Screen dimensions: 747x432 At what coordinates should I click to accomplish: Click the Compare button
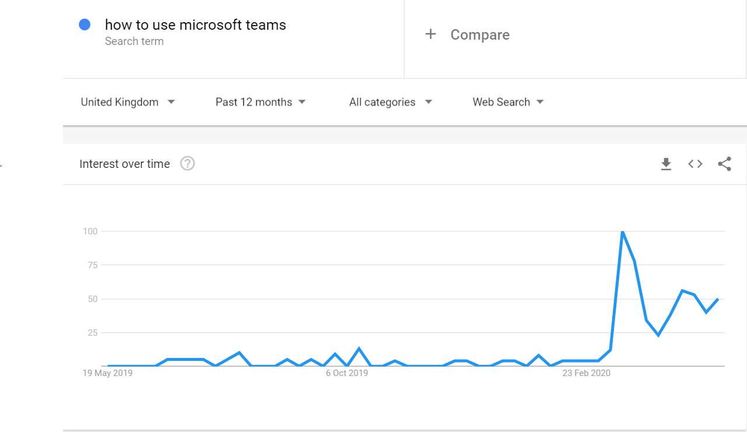click(480, 35)
